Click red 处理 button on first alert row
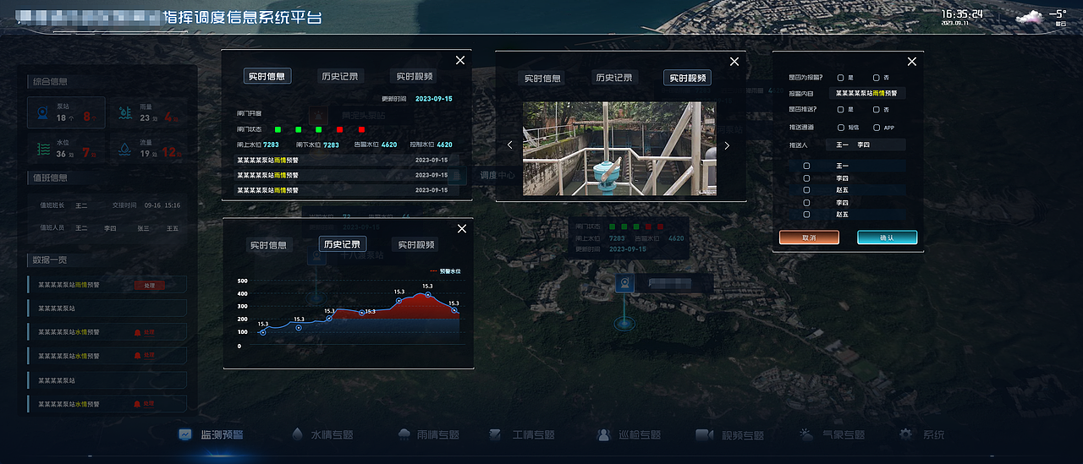 pyautogui.click(x=150, y=285)
